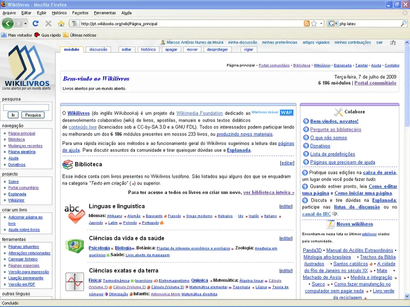The height and width of the screenshot is (307, 410).
Task: Bookmark this page with the star icon
Action: 314,23
